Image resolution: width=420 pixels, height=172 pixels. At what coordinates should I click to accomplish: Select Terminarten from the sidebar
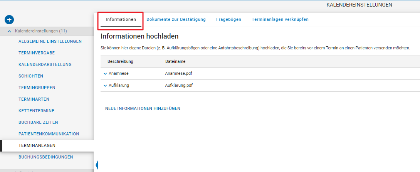[34, 99]
